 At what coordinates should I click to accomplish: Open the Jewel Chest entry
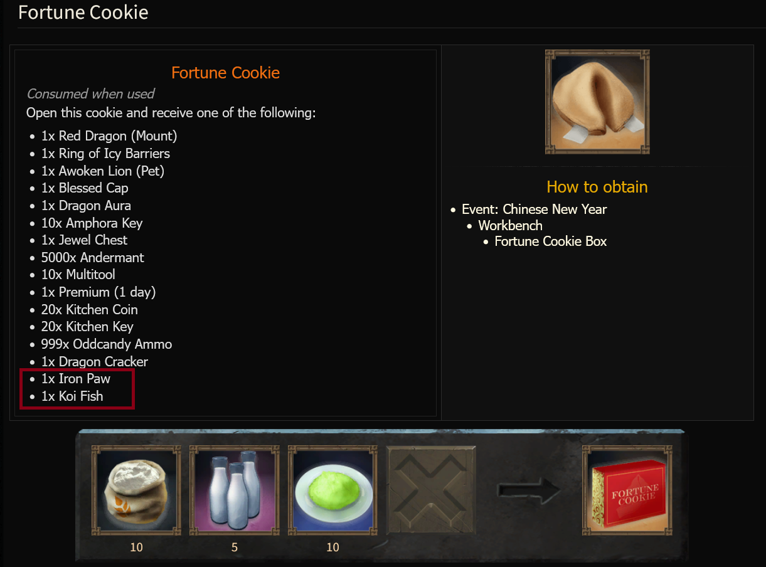[x=84, y=240]
